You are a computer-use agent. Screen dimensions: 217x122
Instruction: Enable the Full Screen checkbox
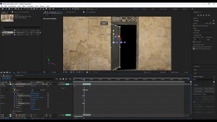pos(194,42)
